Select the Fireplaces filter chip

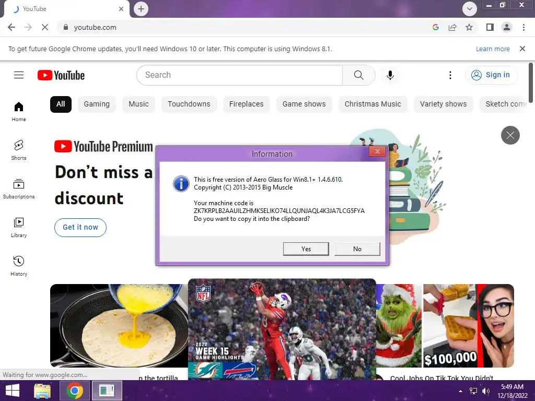[x=247, y=104]
